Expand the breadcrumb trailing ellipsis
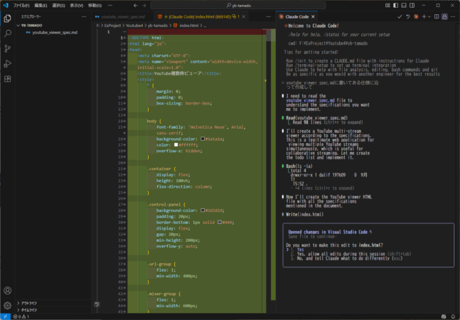Viewport: 460px width, 320px height. [x=205, y=26]
